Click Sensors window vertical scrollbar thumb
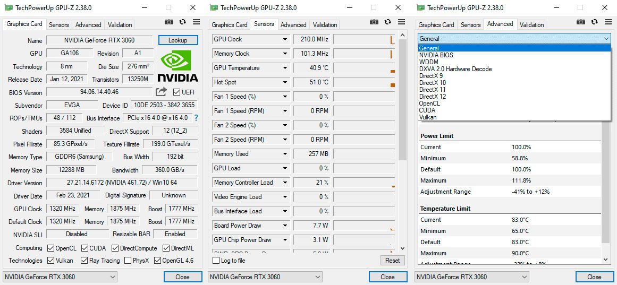This screenshot has height=285, width=617. 402,100
